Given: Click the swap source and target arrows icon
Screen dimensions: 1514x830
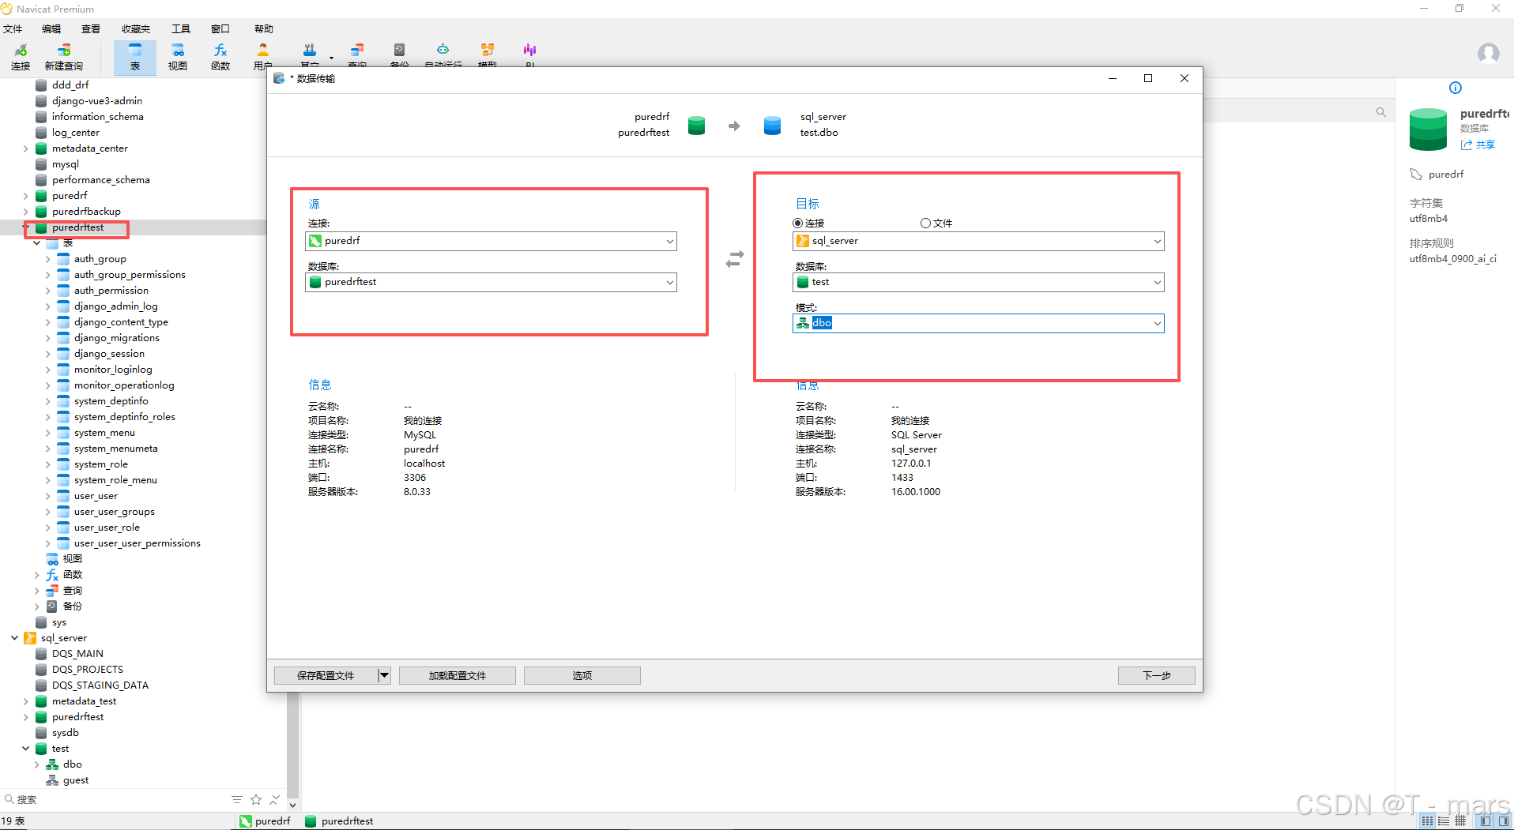Looking at the screenshot, I should (735, 259).
